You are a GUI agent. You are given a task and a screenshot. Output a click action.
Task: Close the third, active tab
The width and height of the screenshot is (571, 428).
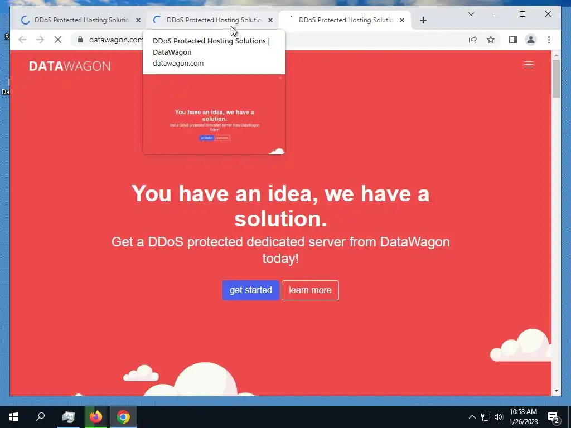point(402,21)
